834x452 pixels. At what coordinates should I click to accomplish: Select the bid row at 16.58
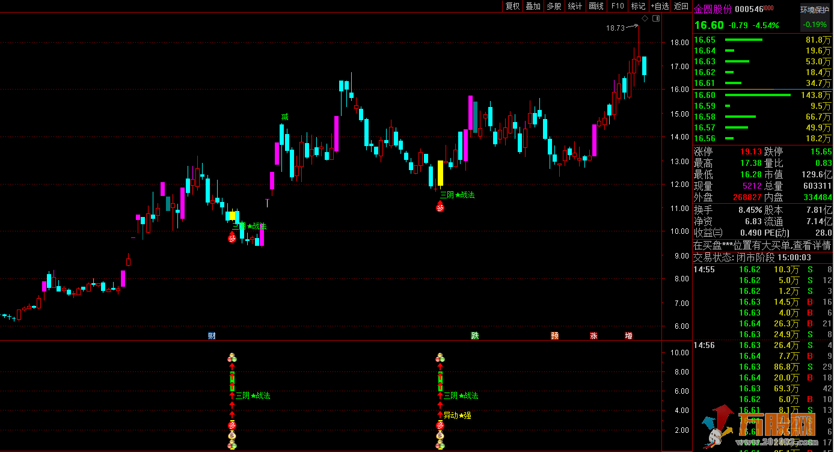(x=762, y=117)
